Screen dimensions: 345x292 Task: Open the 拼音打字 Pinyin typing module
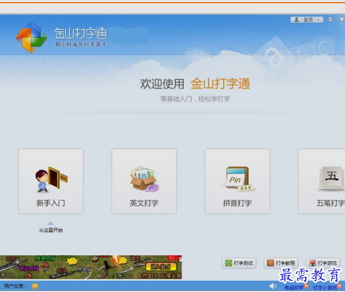point(237,181)
